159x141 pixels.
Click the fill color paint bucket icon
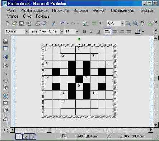click(138, 32)
